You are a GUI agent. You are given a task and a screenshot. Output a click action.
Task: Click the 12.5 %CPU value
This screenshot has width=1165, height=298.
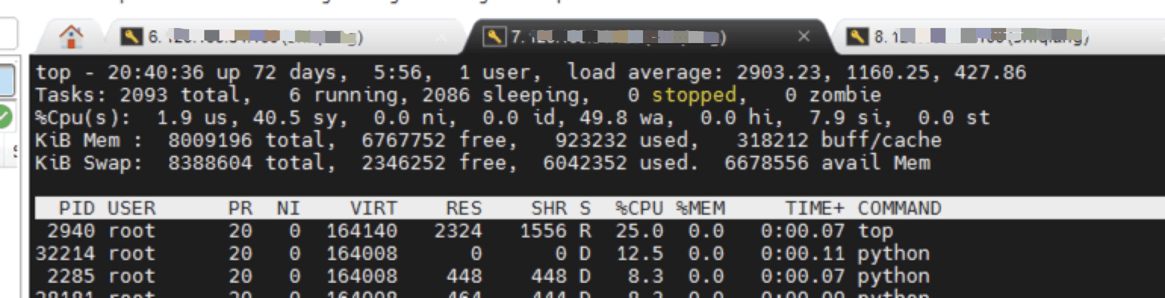639,253
